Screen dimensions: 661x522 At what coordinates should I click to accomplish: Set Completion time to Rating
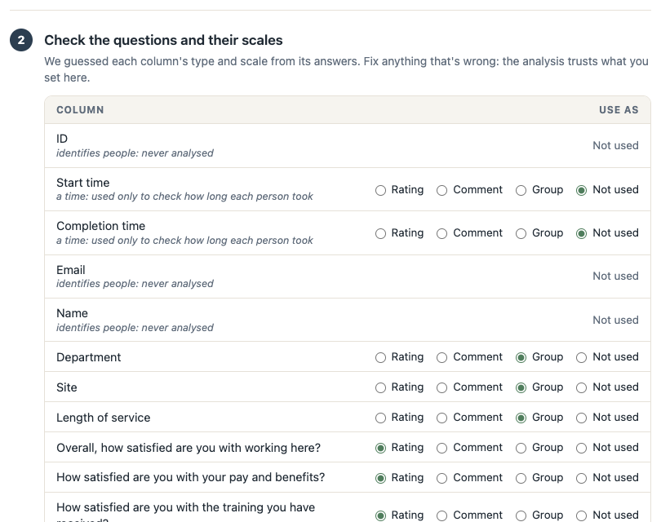click(x=380, y=234)
